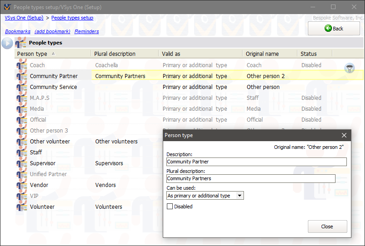The height and width of the screenshot is (246, 365).
Task: Close the Person type dialog with Close button
Action: pos(327,226)
